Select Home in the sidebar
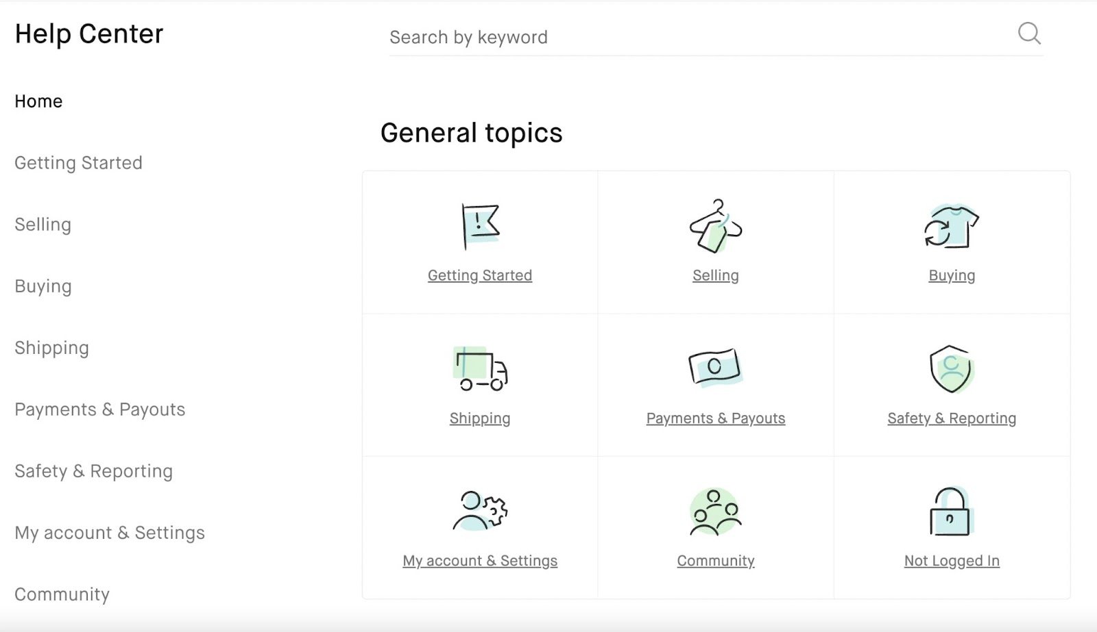 [x=38, y=101]
